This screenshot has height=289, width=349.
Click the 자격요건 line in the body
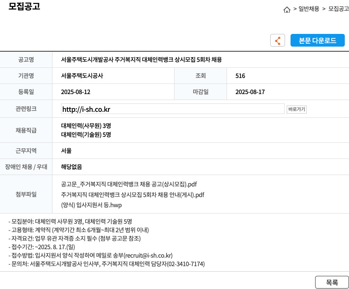pyautogui.click(x=75, y=239)
